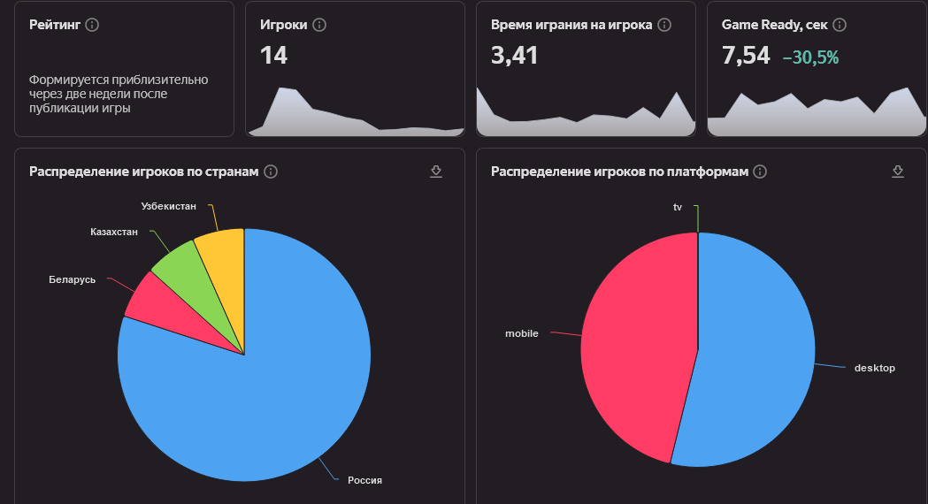Click the −30,5% change indicator
The height and width of the screenshot is (504, 928).
pyautogui.click(x=810, y=57)
